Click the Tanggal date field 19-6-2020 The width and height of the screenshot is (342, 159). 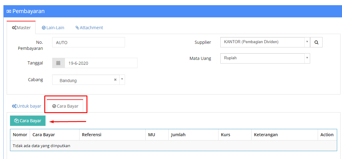[101, 63]
